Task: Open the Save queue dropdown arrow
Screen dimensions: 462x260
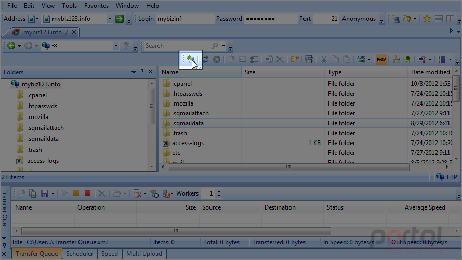Action: click(x=52, y=193)
